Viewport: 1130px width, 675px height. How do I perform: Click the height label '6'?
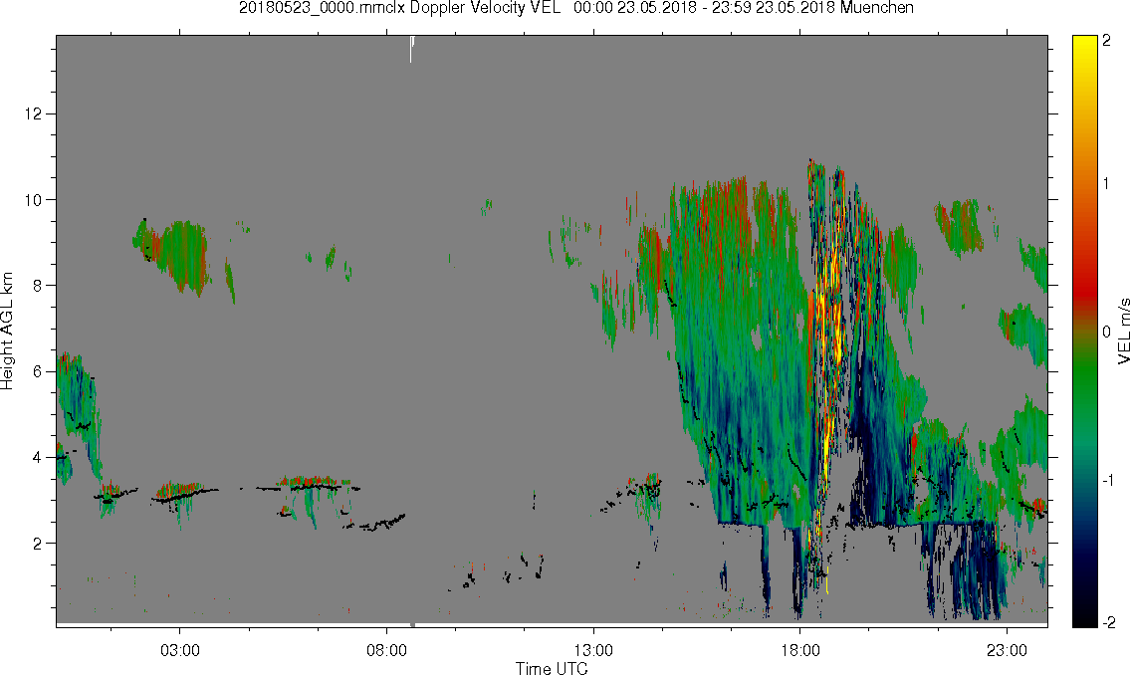38,371
